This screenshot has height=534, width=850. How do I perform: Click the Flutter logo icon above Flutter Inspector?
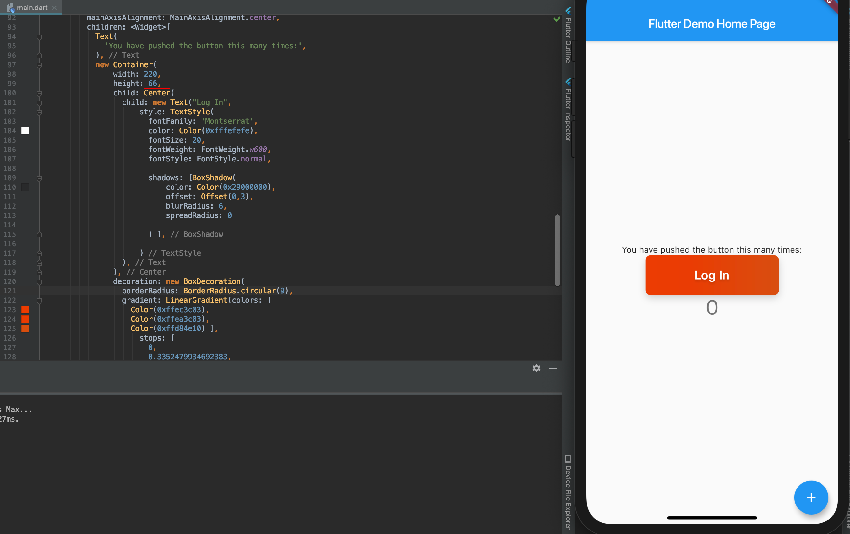568,82
